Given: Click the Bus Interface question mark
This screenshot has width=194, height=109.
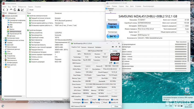Looking at the screenshot, I should [120, 69].
